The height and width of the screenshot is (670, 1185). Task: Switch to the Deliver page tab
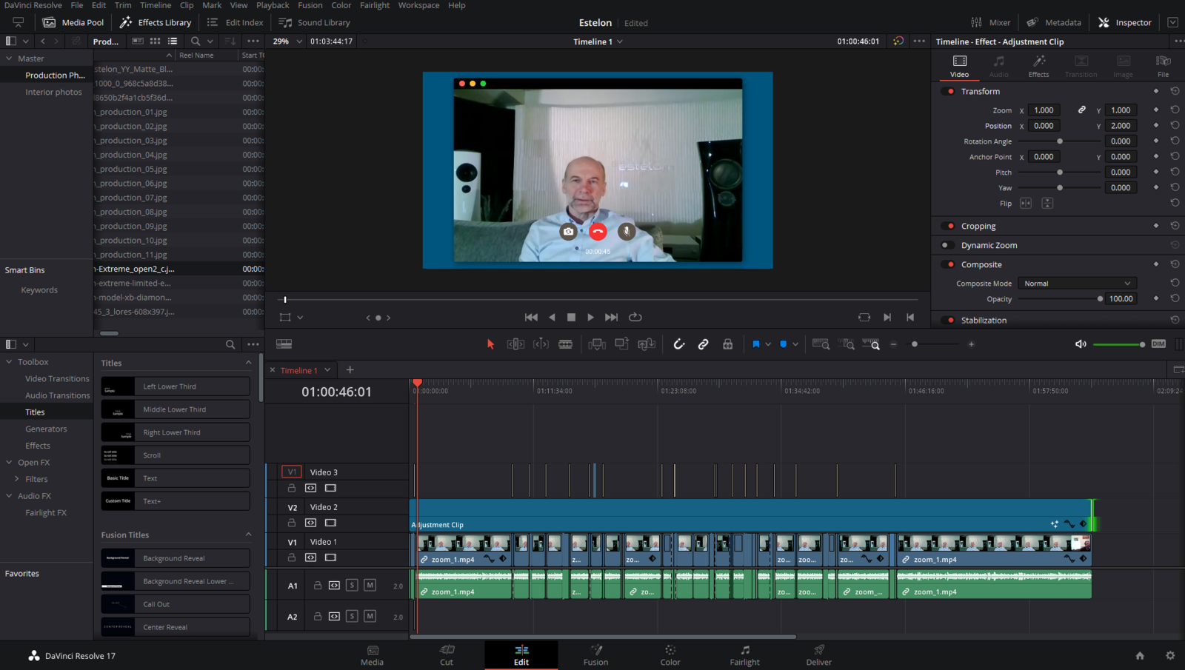pyautogui.click(x=818, y=655)
